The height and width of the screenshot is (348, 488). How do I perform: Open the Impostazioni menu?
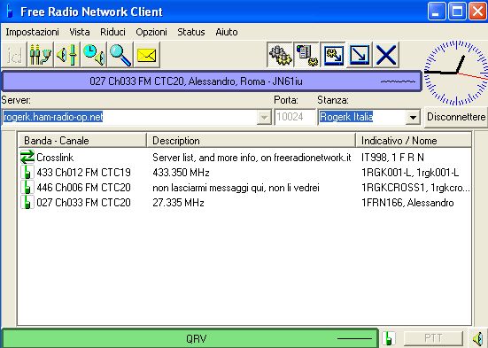(33, 32)
